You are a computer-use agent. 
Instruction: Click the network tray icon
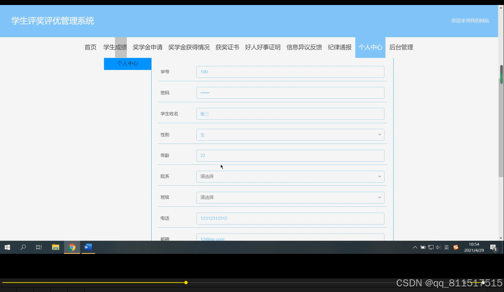(431, 247)
